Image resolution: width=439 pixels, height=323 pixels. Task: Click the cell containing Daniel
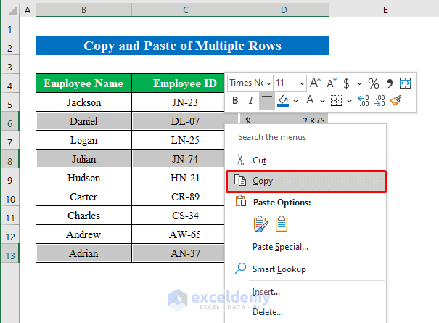coord(83,121)
